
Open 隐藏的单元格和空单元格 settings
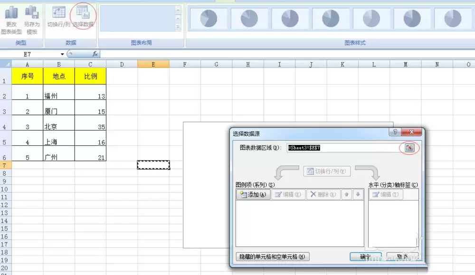272,256
